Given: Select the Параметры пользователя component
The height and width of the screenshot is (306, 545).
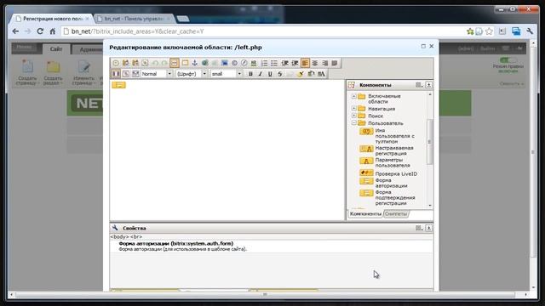Looking at the screenshot, I should pos(385,162).
